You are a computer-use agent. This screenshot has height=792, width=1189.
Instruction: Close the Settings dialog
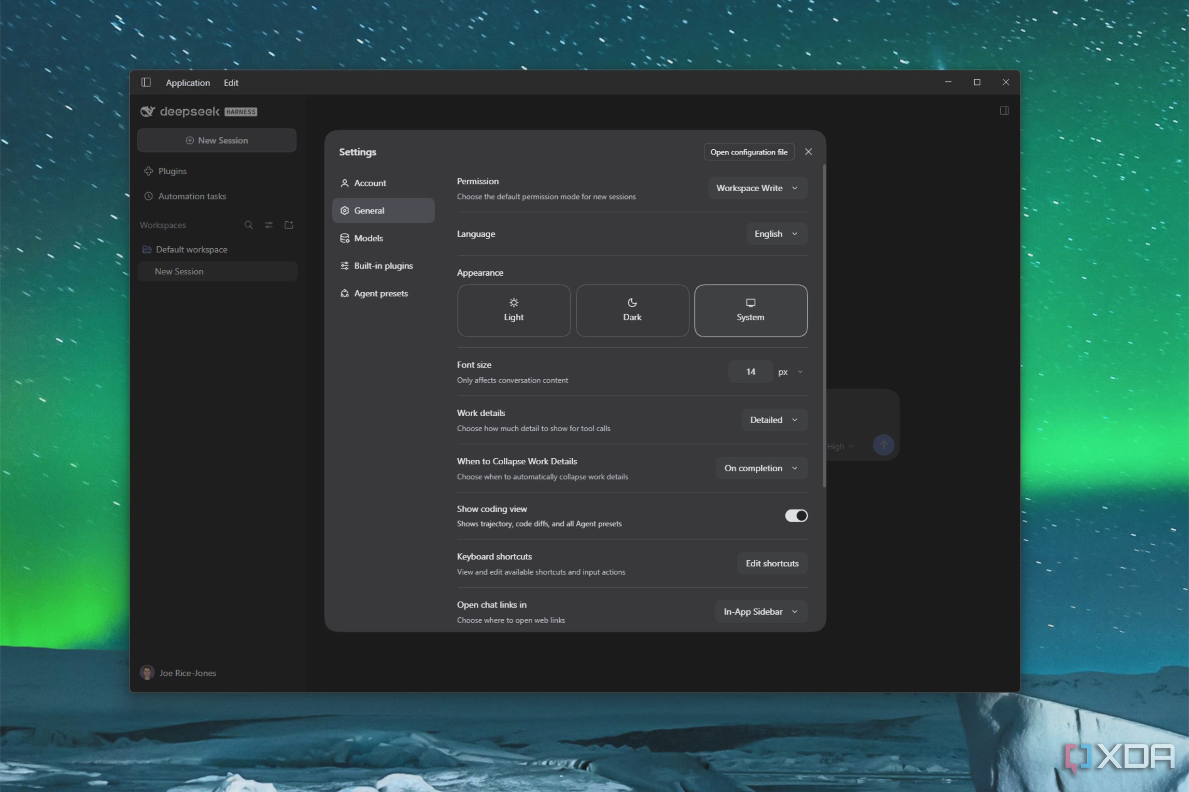[x=808, y=152]
